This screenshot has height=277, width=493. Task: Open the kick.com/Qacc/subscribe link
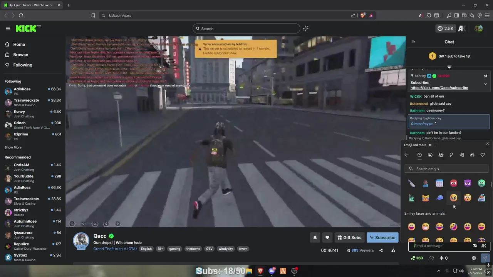pos(439,88)
